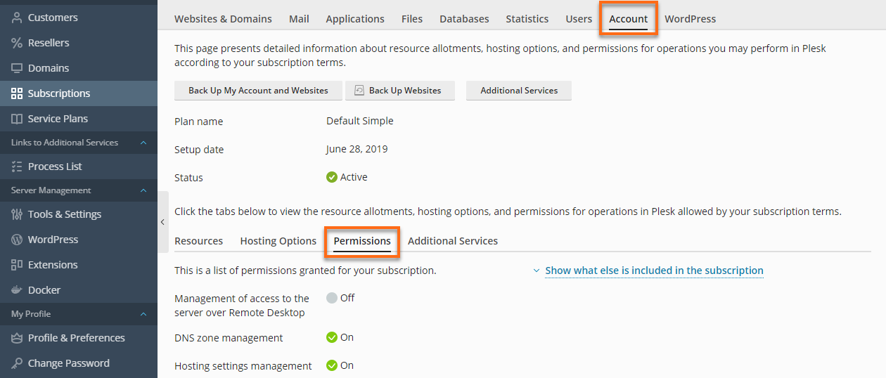Screen dimensions: 886x378
Task: Click the Hosting settings management label
Action: 243,366
